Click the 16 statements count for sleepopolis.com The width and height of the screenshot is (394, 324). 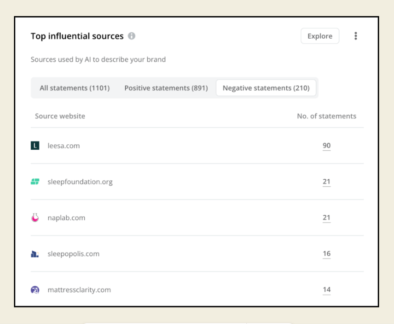tap(326, 254)
